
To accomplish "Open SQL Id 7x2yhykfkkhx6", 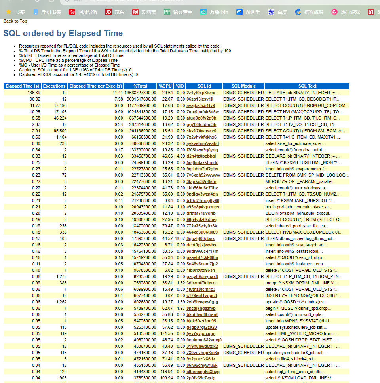I will coord(201,137).
